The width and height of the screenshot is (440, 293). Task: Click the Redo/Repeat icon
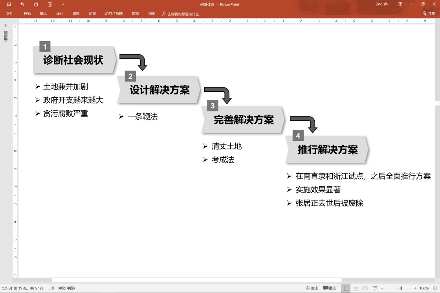coord(36,4)
